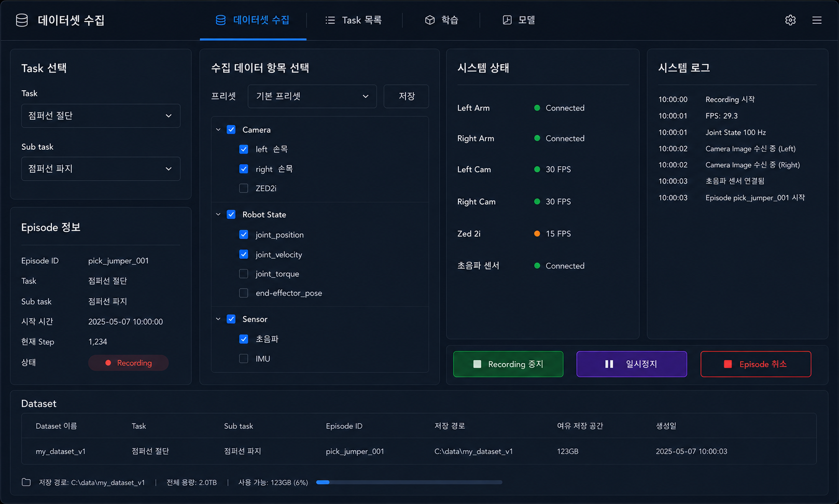The width and height of the screenshot is (839, 504).
Task: Click the 현재 Step value 1,234
Action: pyautogui.click(x=97, y=342)
